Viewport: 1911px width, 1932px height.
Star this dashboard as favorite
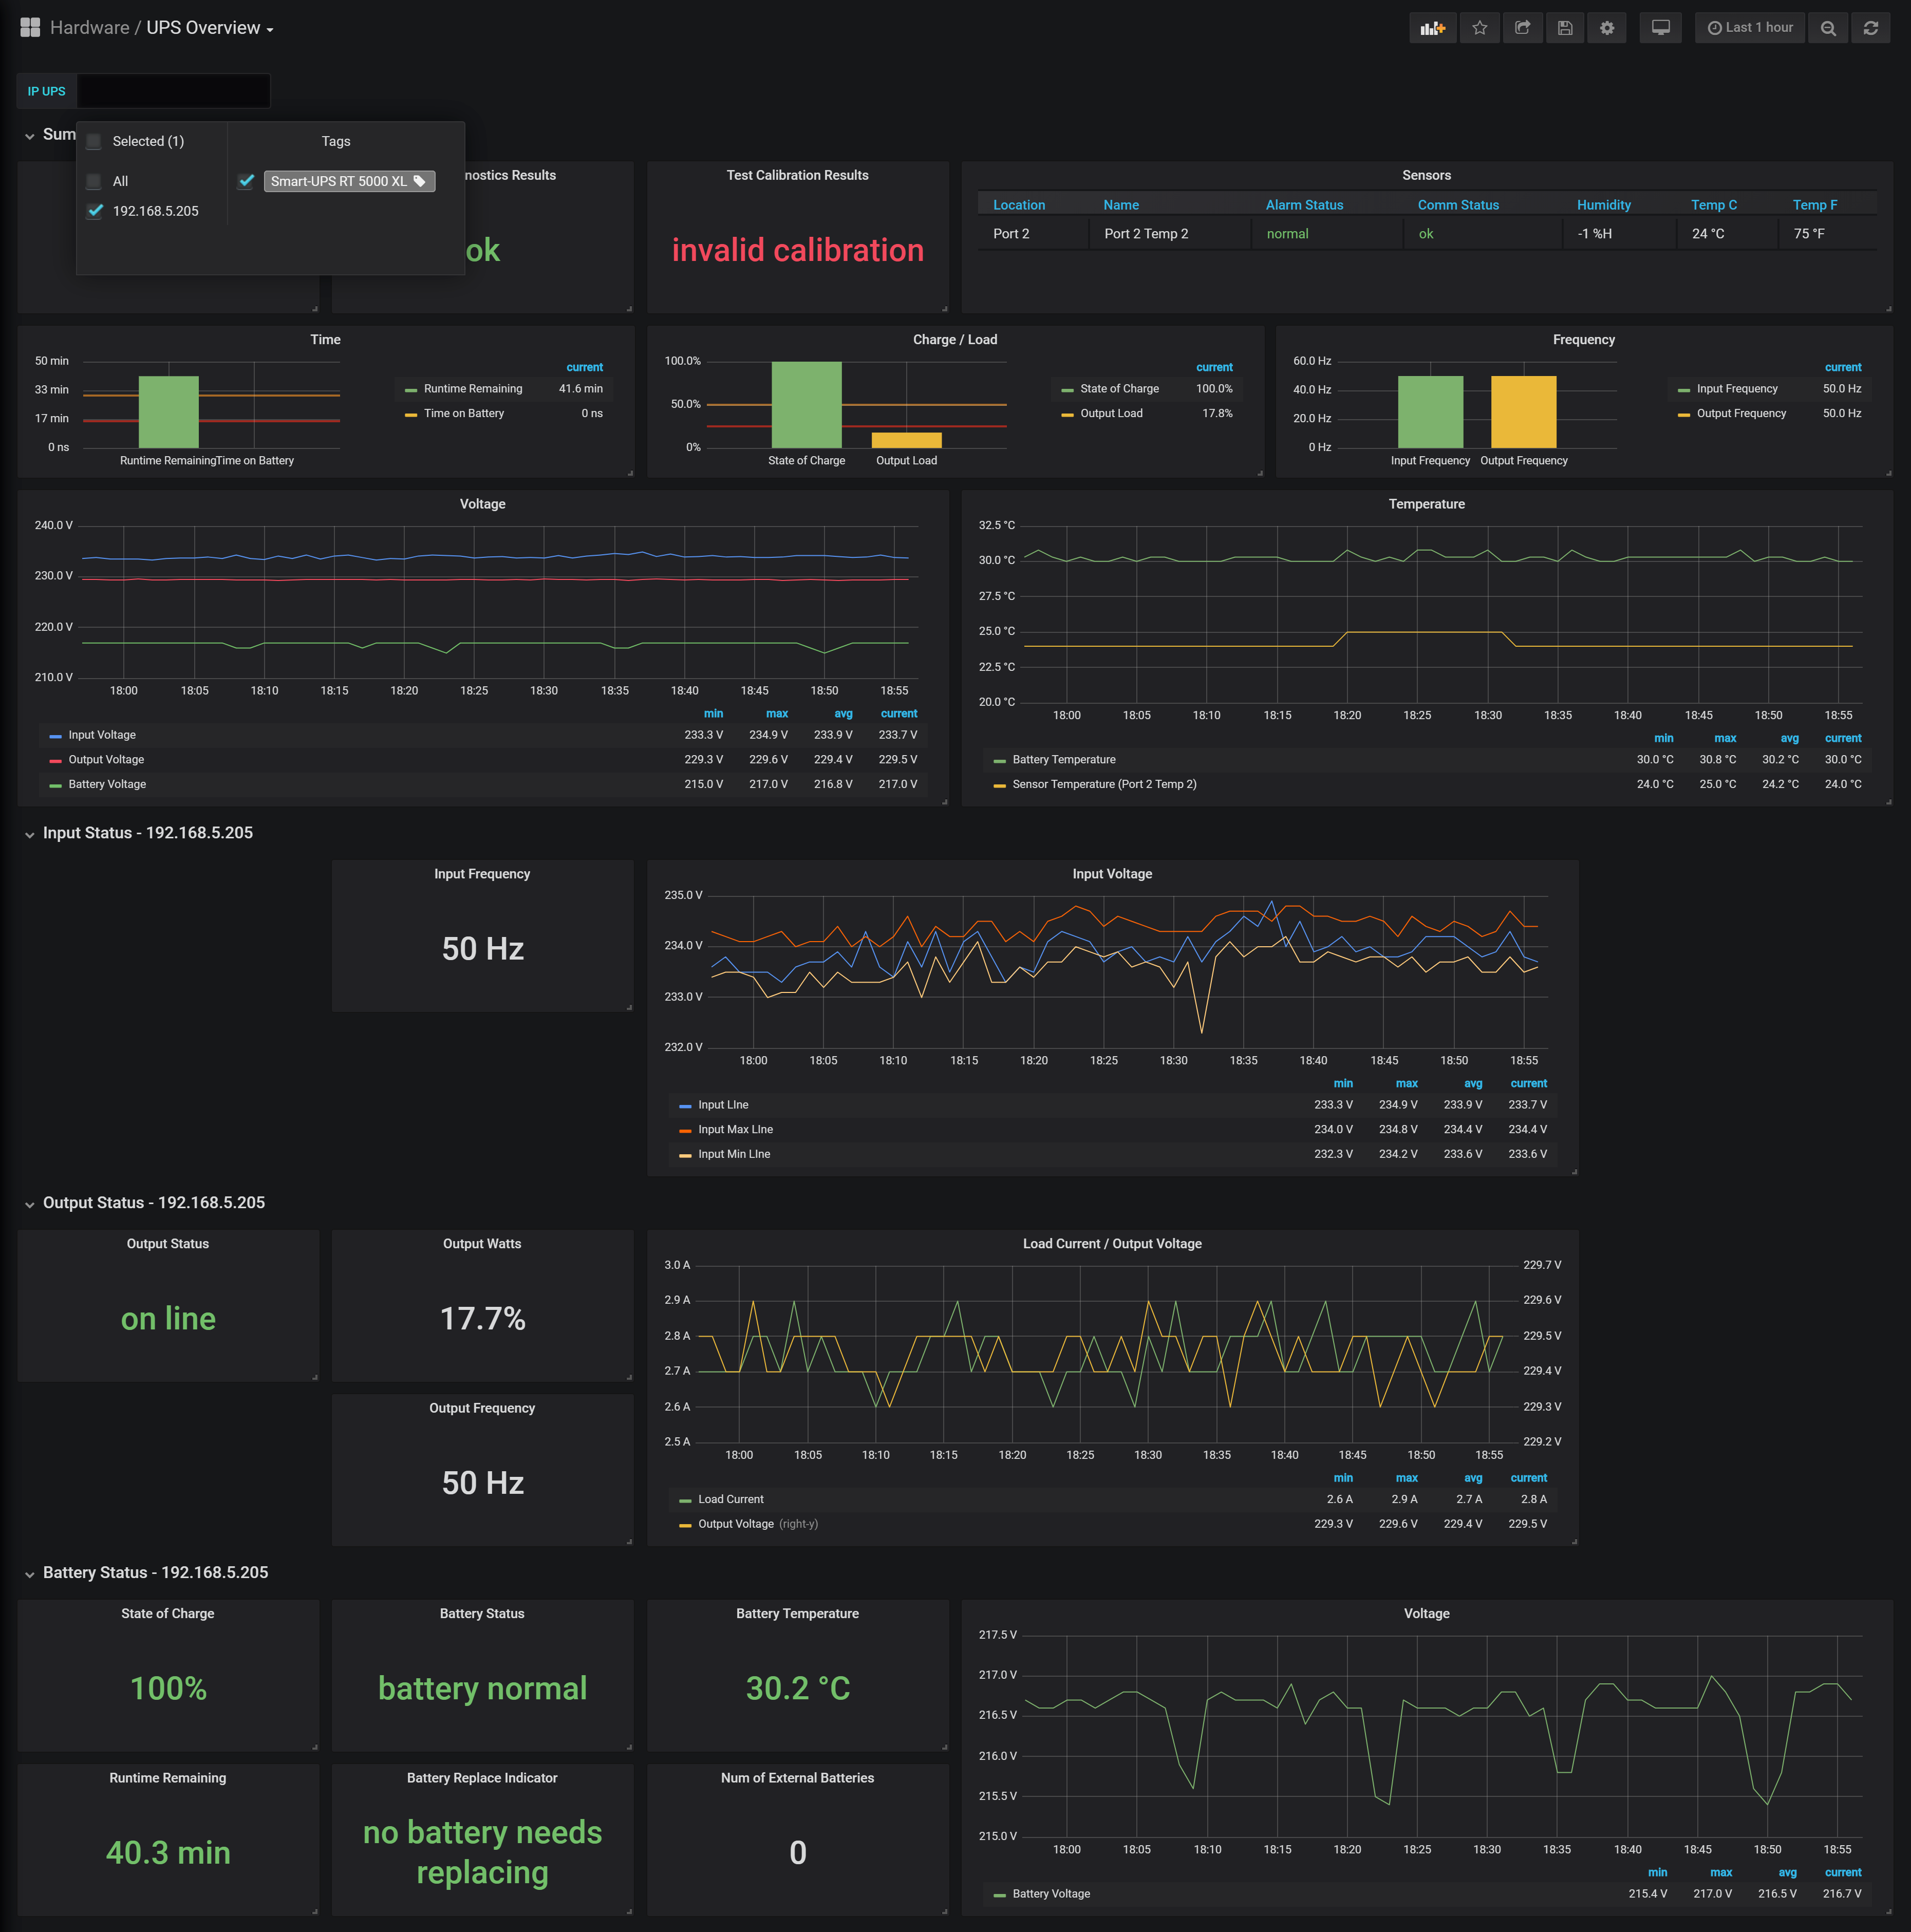pos(1479,28)
